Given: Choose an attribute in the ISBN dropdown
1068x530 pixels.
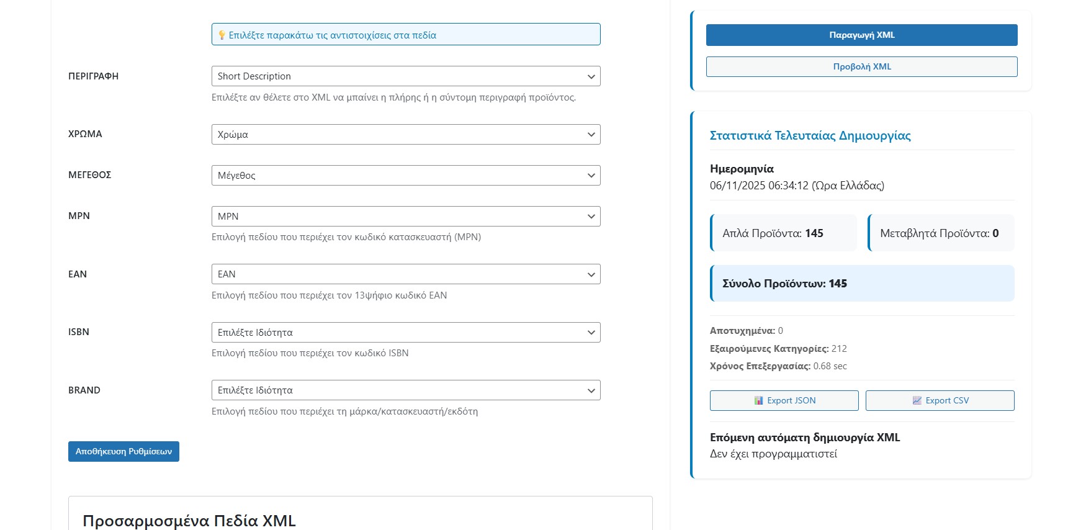Looking at the screenshot, I should [x=405, y=333].
